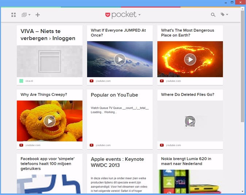Click the Nokia Lumia phones thumbnail
Screen dimensions: 246x195
[190, 182]
